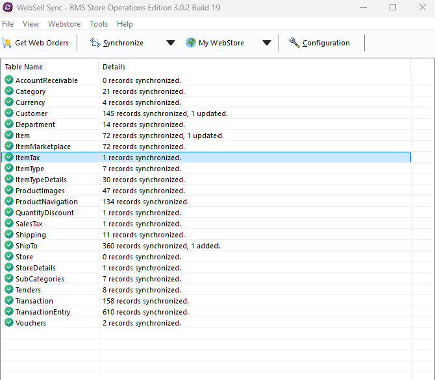Open the View menu
This screenshot has width=435, height=380.
tap(31, 24)
